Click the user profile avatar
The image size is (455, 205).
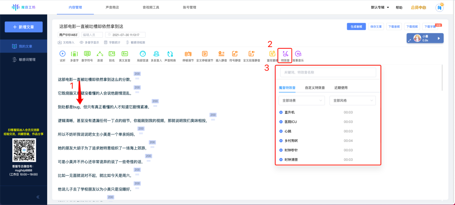[x=439, y=8]
